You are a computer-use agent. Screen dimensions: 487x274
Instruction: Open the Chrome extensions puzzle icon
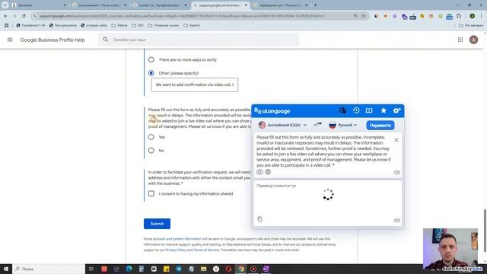(459, 16)
